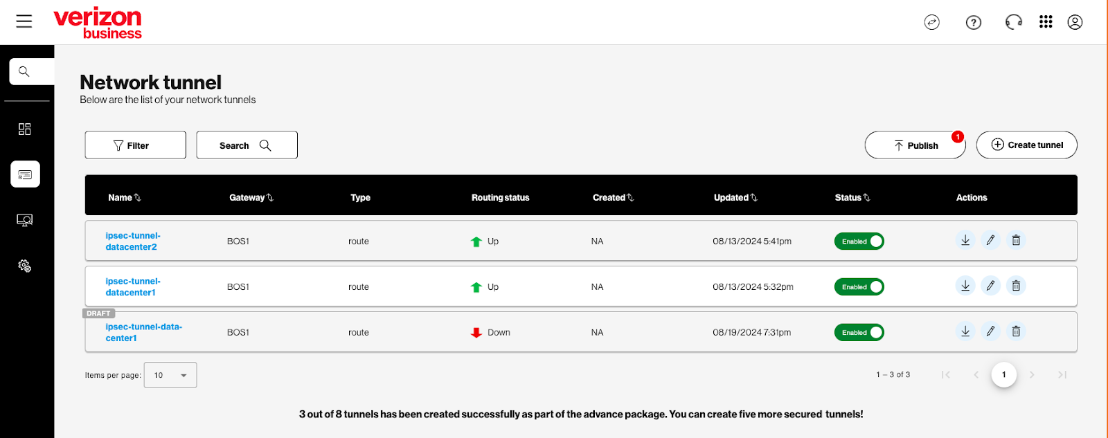The width and height of the screenshot is (1108, 438).
Task: Click the 08/13/2024 5:32pm updated timestamp
Action: [x=753, y=287]
